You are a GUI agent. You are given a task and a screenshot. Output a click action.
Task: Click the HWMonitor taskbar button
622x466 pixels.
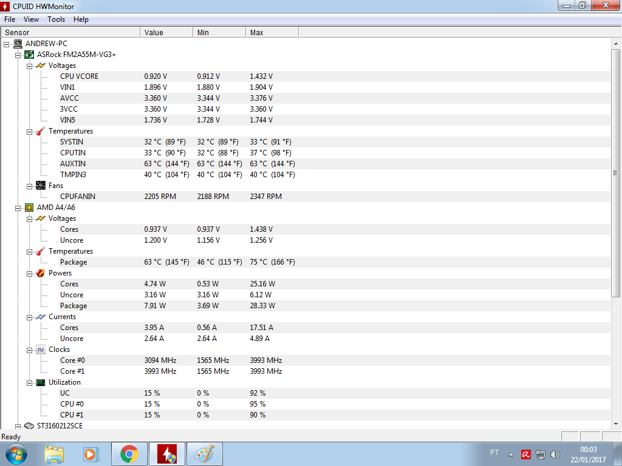pos(166,454)
